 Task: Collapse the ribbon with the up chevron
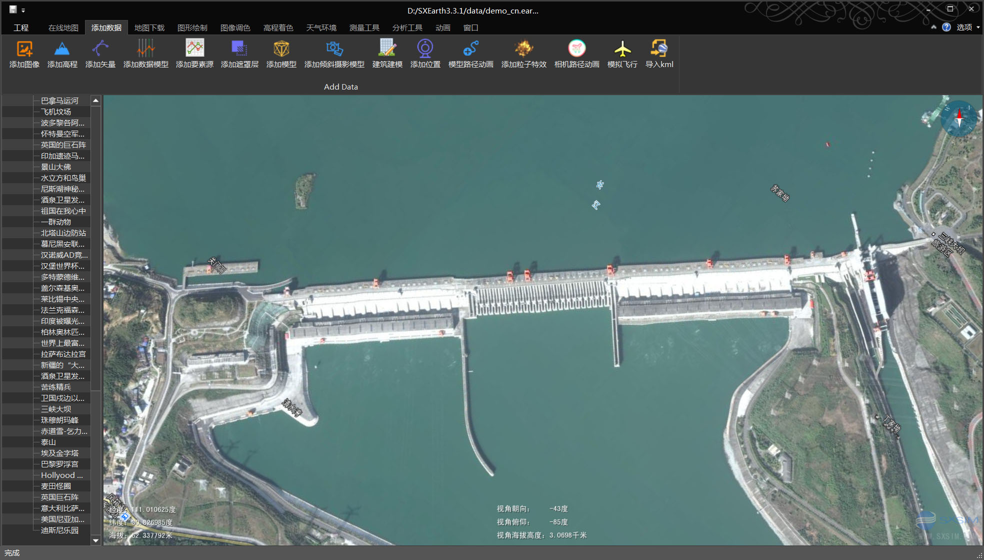933,27
